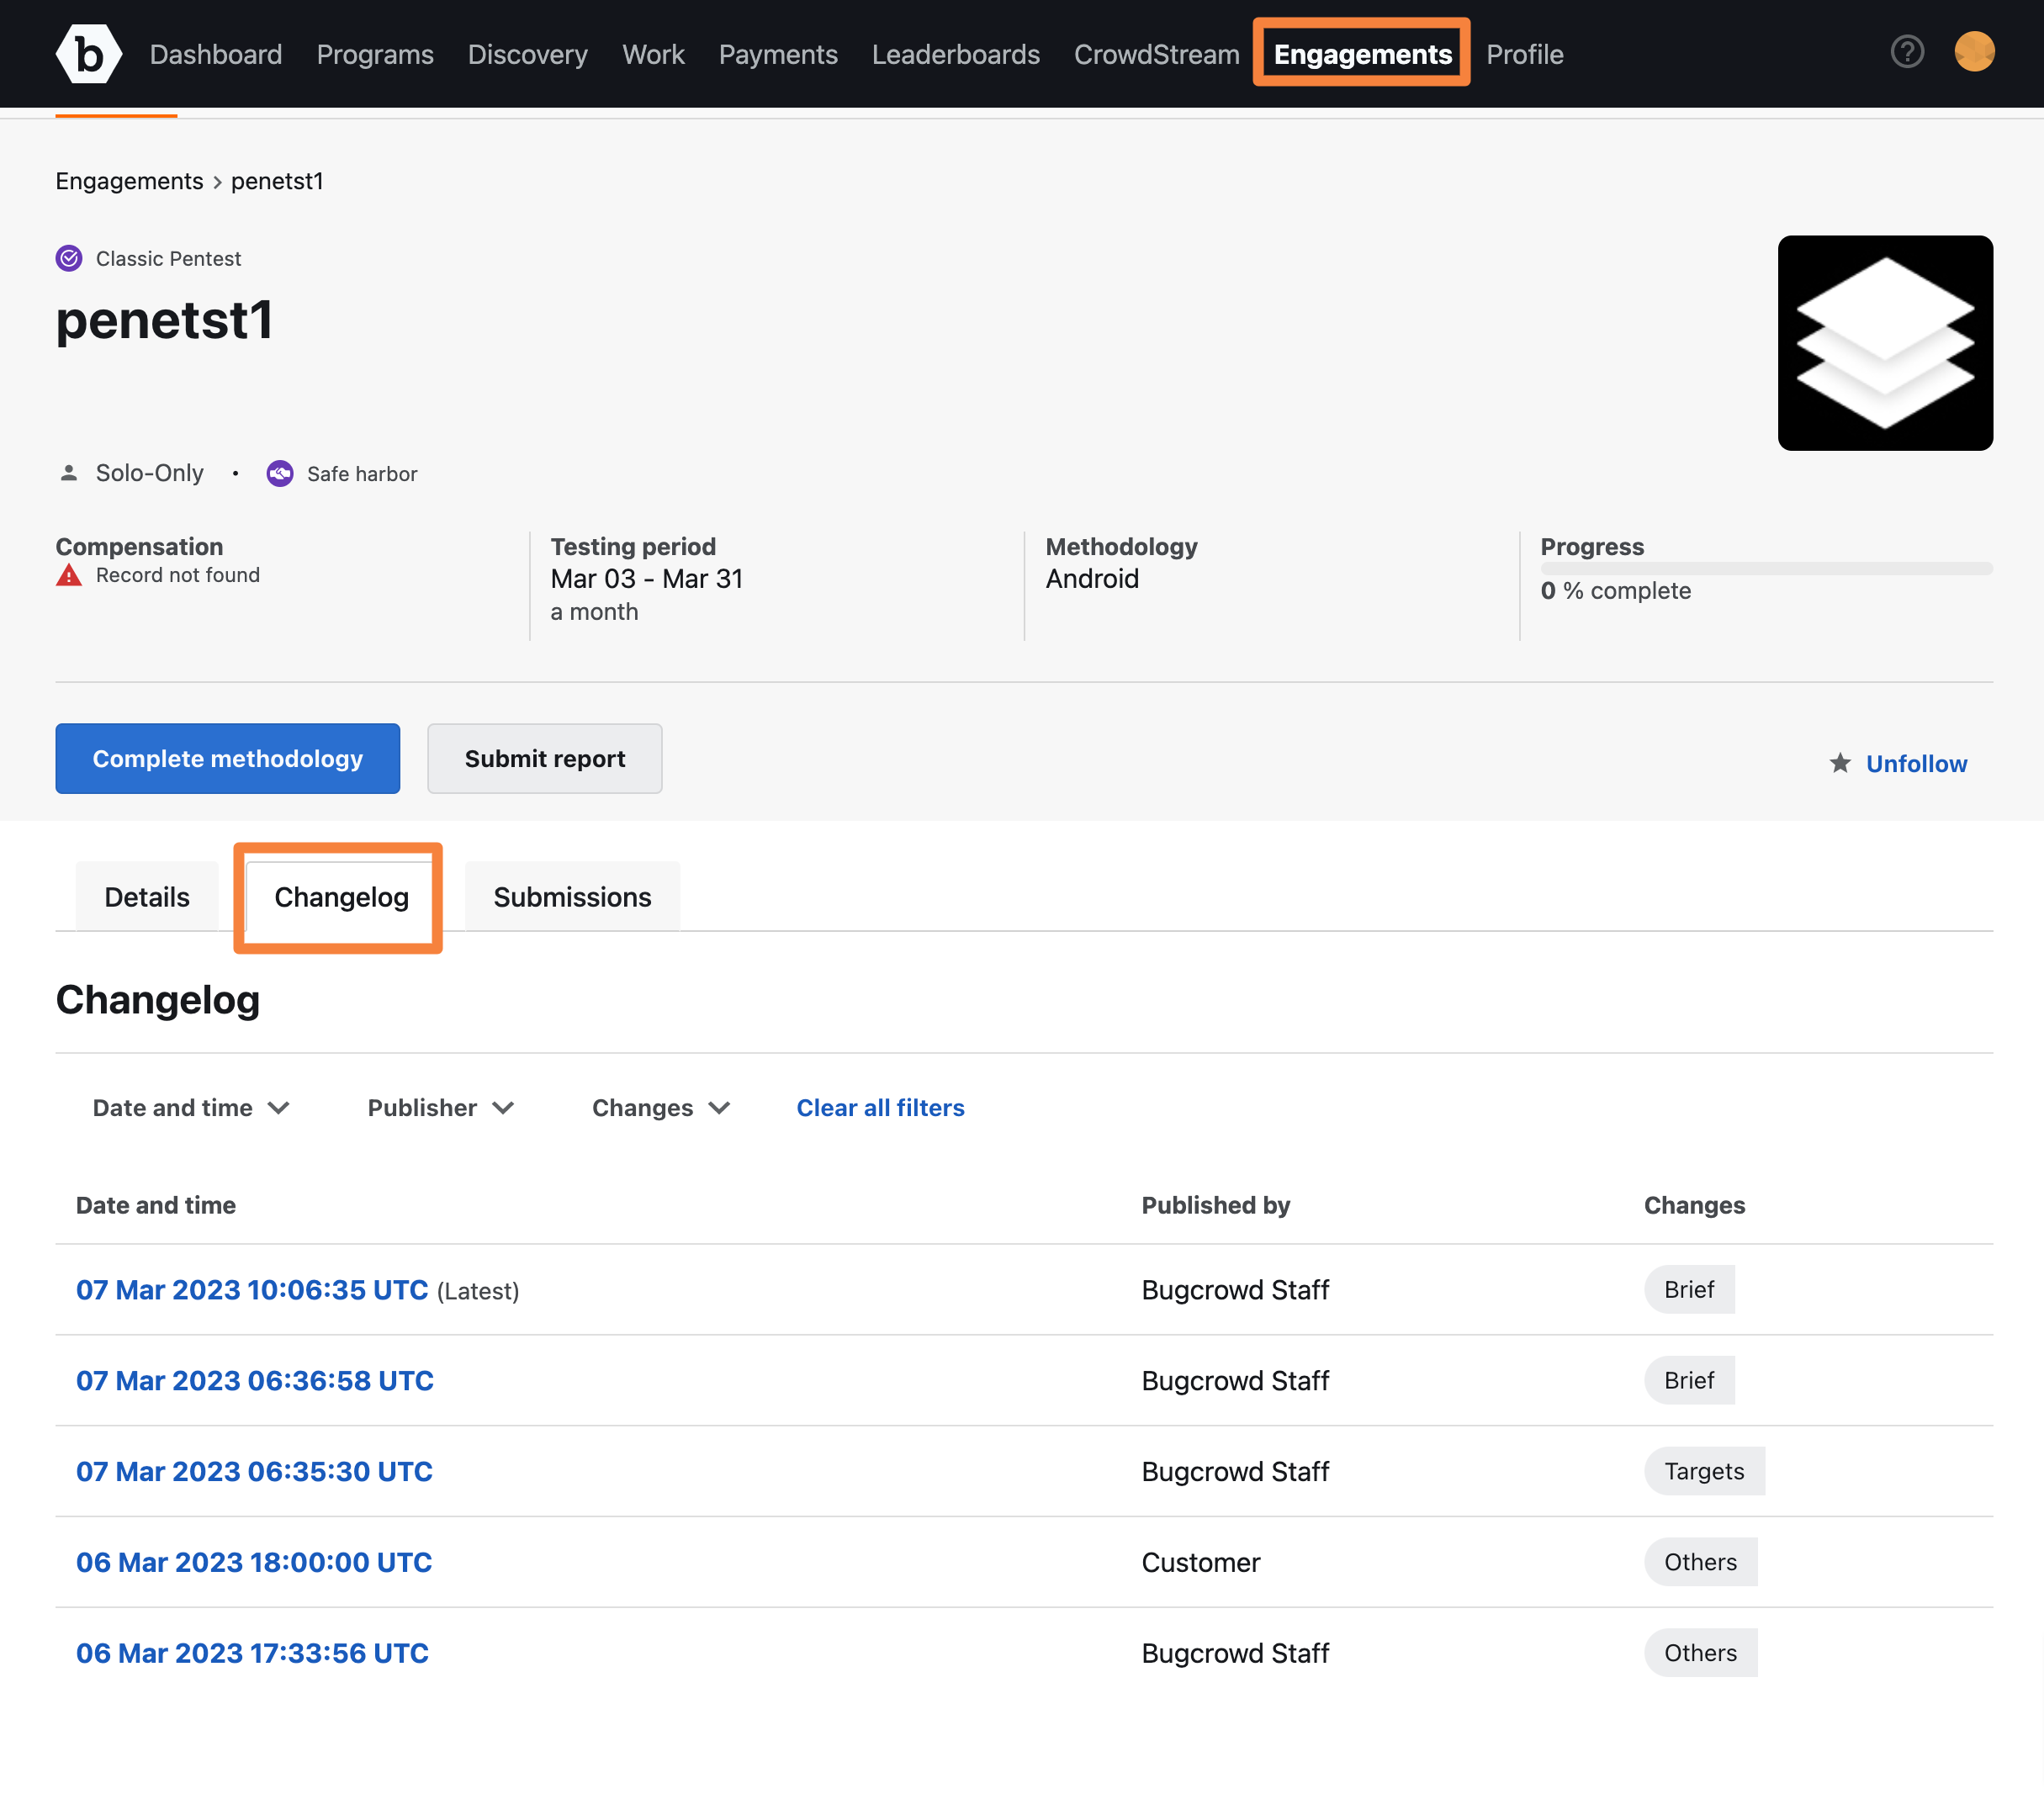
Task: Expand the Changes filter dropdown
Action: 659,1107
